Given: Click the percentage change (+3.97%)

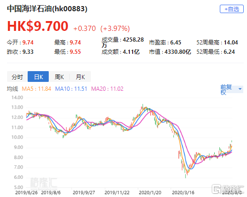Looking at the screenshot, I should (x=115, y=29).
